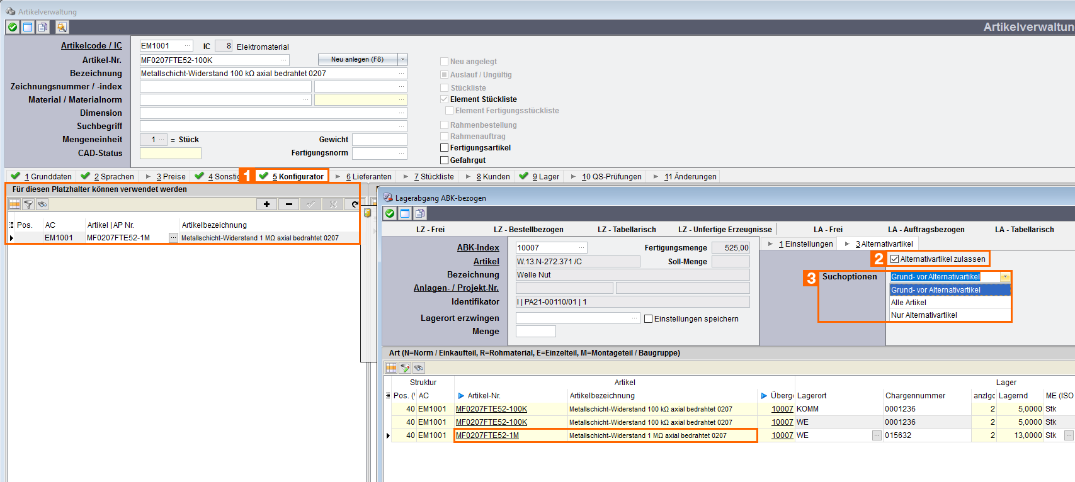Click yellow CAD-Status field

[170, 154]
